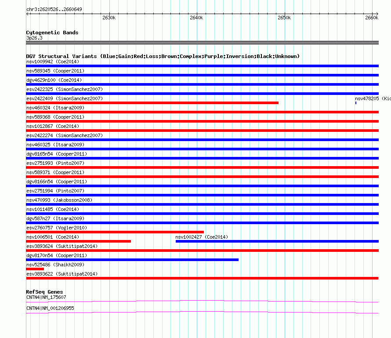Click the nsv1011485 (Coe2014) label
This screenshot has width=391, height=338.
(53, 209)
